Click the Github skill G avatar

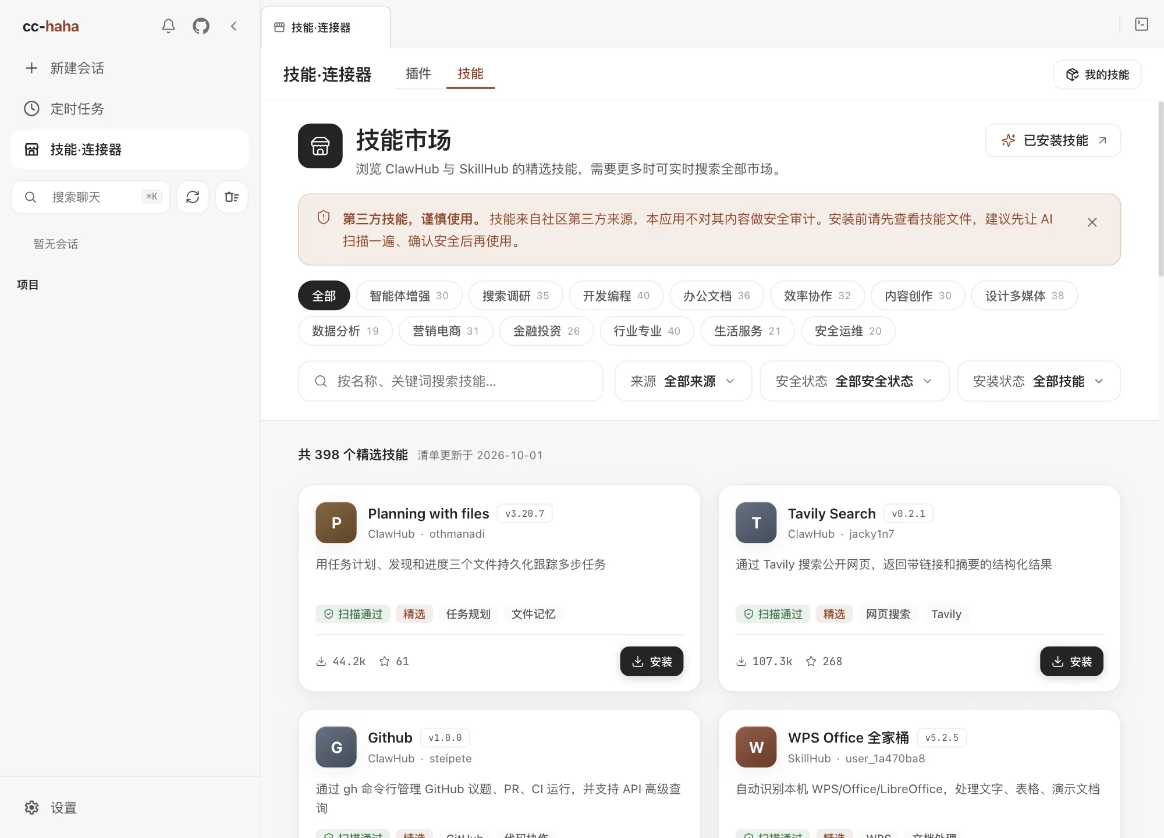tap(336, 747)
